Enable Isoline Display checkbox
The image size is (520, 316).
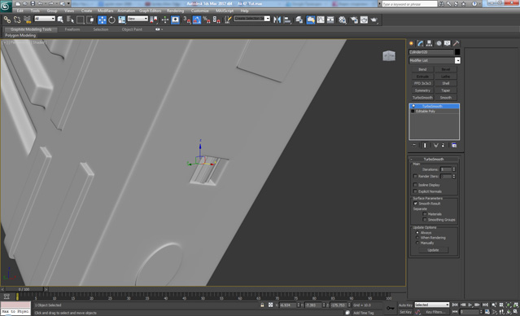click(x=415, y=185)
